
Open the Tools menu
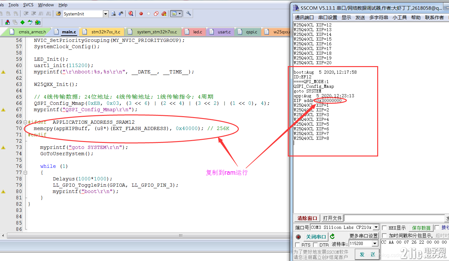14,5
